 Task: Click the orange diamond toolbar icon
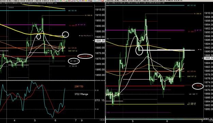[83, 1]
